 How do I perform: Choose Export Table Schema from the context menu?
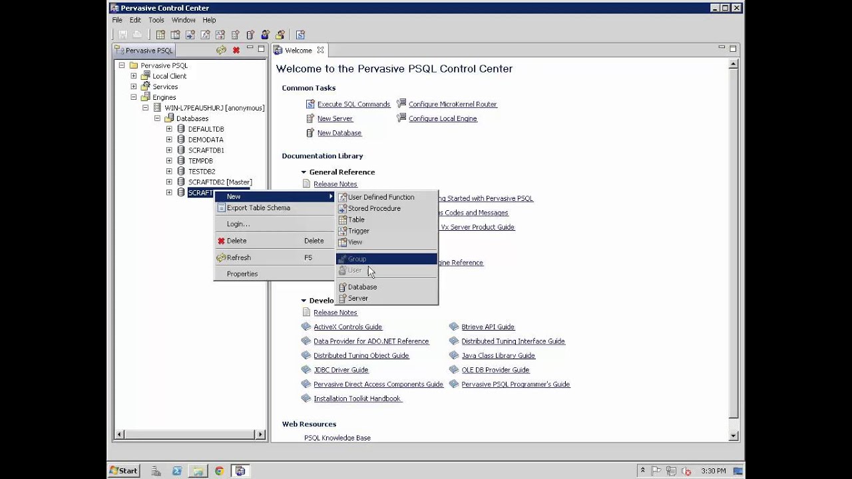click(x=274, y=208)
